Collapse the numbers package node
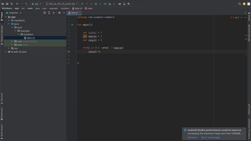The height and width of the screenshot is (141, 251). point(18,34)
